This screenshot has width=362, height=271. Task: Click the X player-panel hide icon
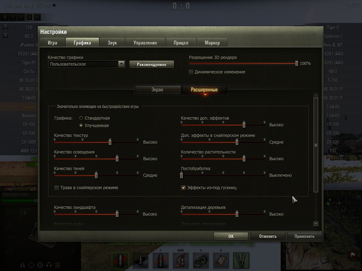pyautogui.click(x=5, y=17)
